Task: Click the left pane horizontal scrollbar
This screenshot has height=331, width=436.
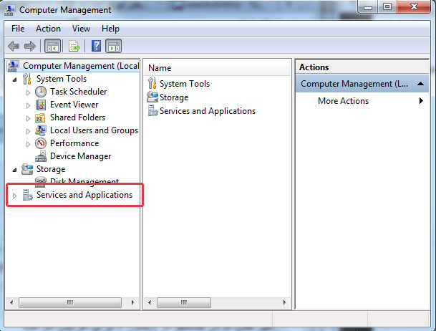Action: (69, 303)
